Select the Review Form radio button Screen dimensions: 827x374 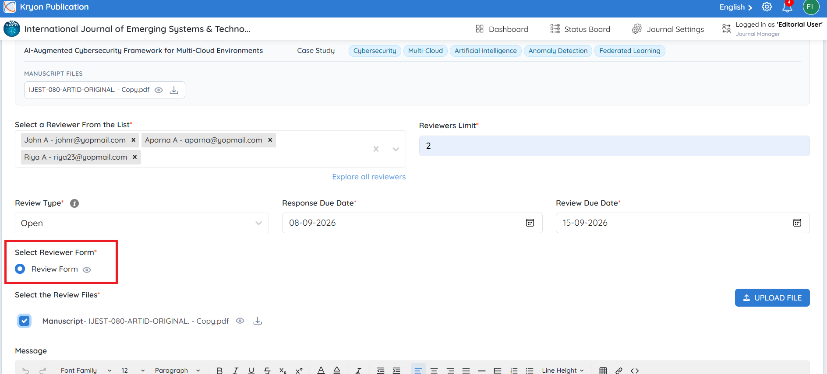pos(20,269)
